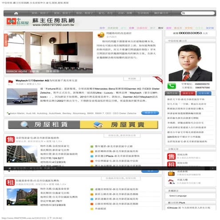The height and width of the screenshot is (220, 220).
Task: Select the blue third tab under the phone numbers
Action: coord(204,93)
